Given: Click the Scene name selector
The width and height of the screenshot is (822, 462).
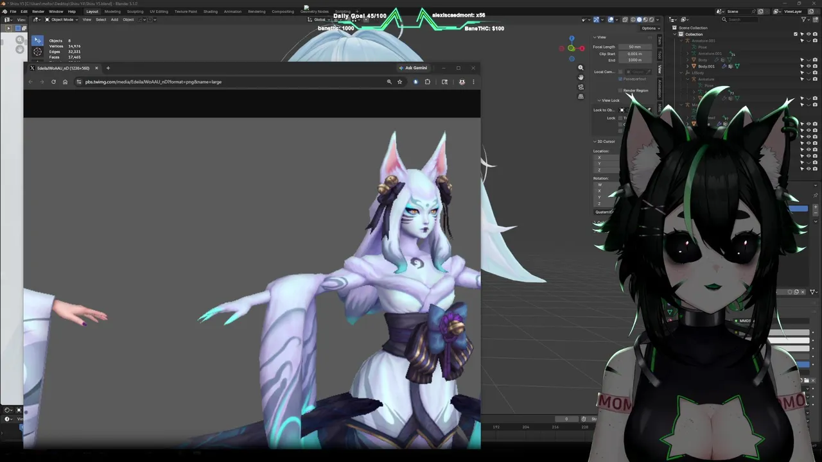Looking at the screenshot, I should click(739, 11).
